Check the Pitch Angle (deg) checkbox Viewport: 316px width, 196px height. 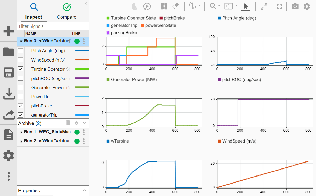(20, 51)
